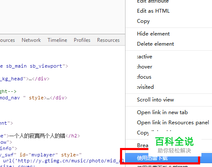
Task: Click the y.gtimg.cn url text
Action: click(x=64, y=161)
